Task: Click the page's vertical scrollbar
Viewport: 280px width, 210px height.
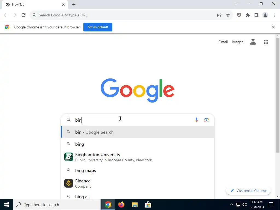Action: pos(278,95)
